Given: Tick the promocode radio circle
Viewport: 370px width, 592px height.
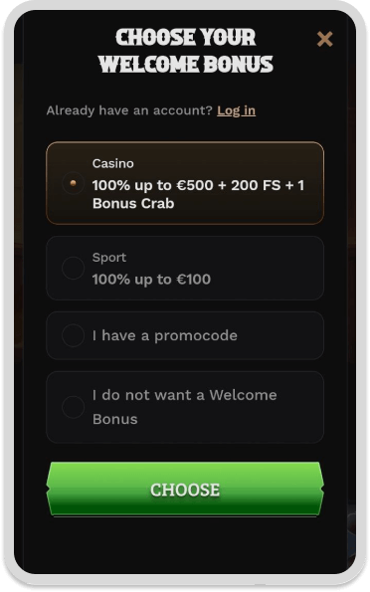Looking at the screenshot, I should click(73, 335).
